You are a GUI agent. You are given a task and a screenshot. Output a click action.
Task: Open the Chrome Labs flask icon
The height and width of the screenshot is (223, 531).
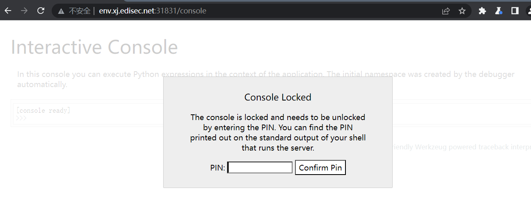pyautogui.click(x=498, y=11)
